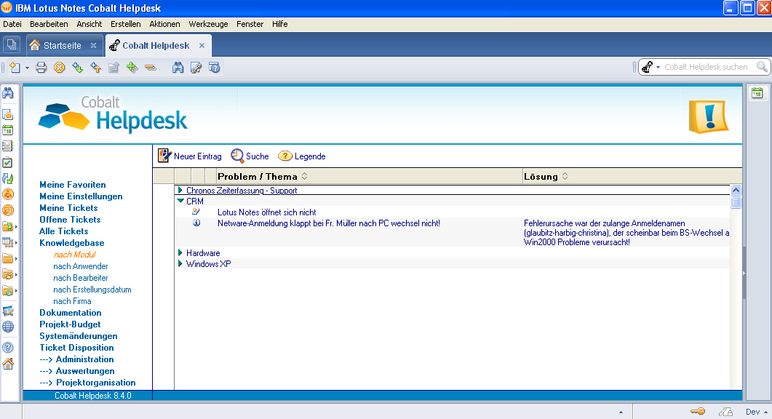
Task: Click the navigate-next down arrow toolbar icon
Action: (78, 68)
